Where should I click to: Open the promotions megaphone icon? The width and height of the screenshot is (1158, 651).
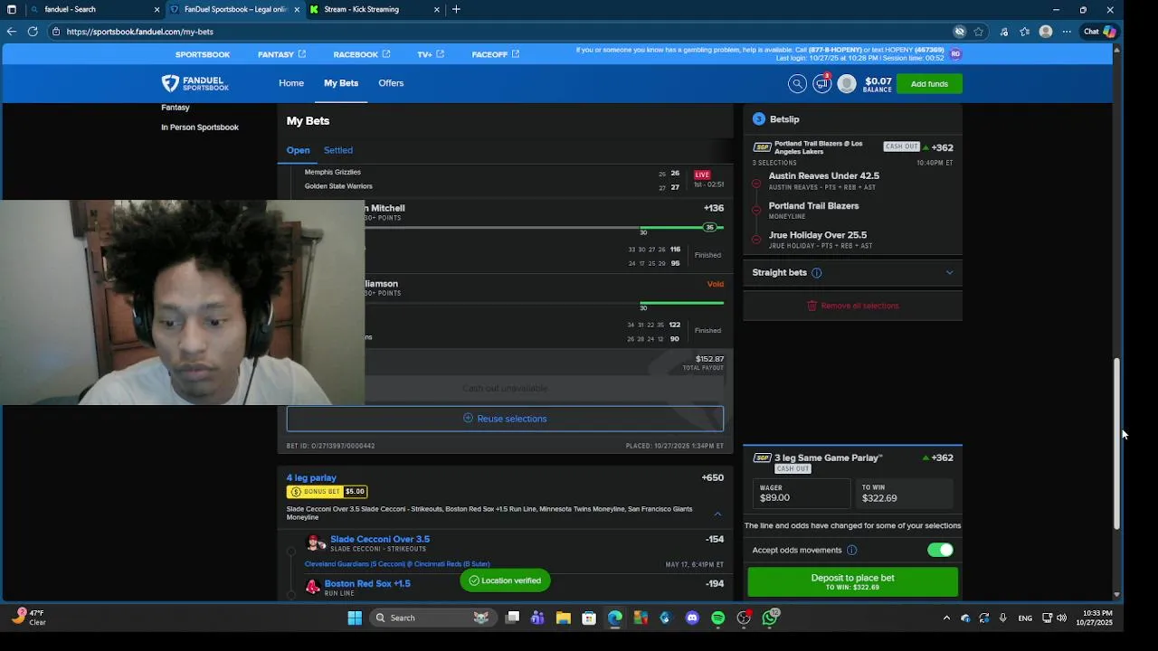(x=821, y=83)
